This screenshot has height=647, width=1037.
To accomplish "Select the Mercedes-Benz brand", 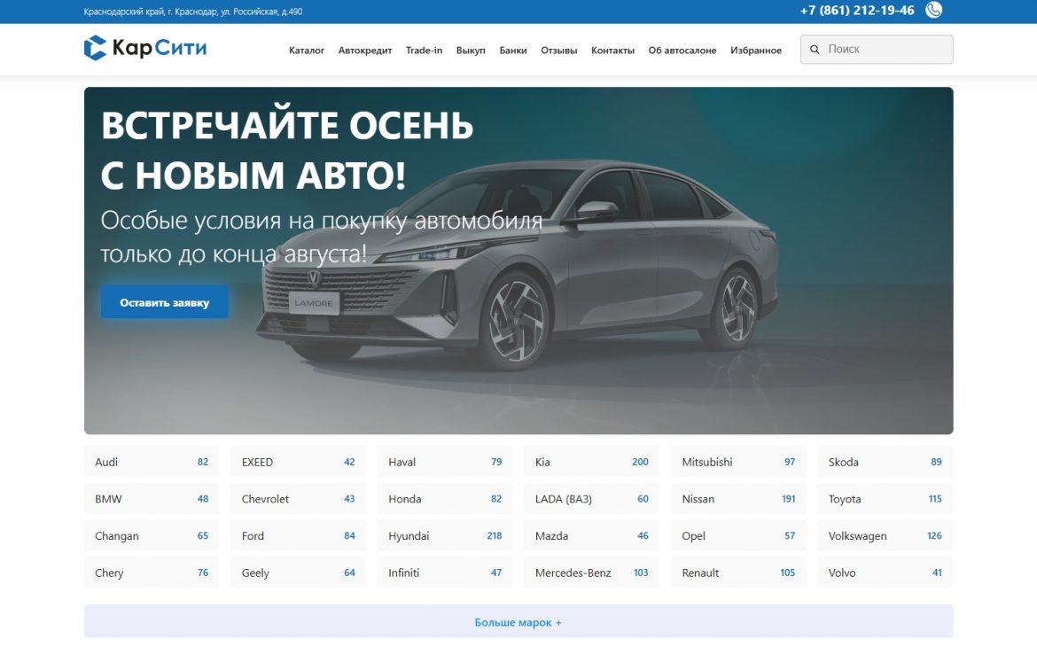I will pos(592,573).
